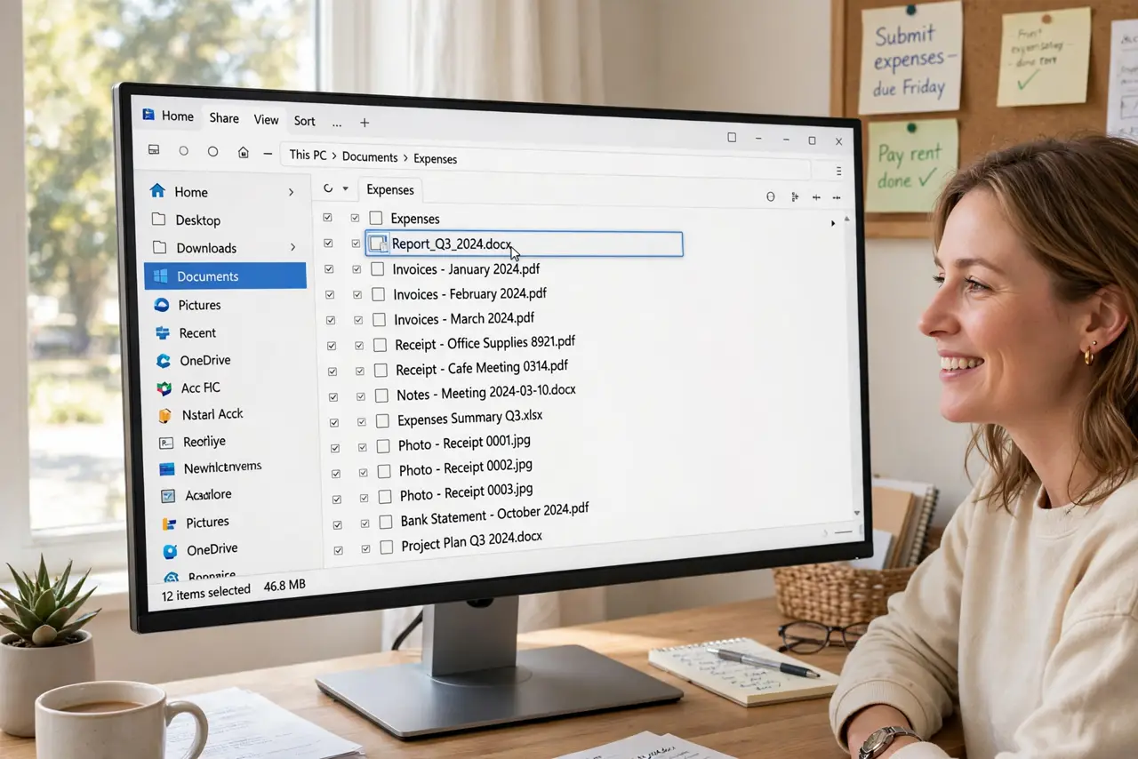Screen dimensions: 1138x759
Task: Click the refresh icon left of the Expenses tab
Action: (328, 188)
